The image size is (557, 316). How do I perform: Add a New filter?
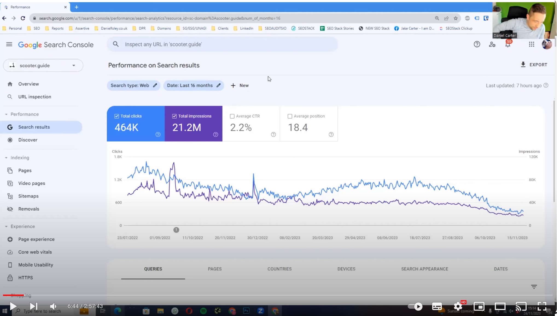[240, 85]
